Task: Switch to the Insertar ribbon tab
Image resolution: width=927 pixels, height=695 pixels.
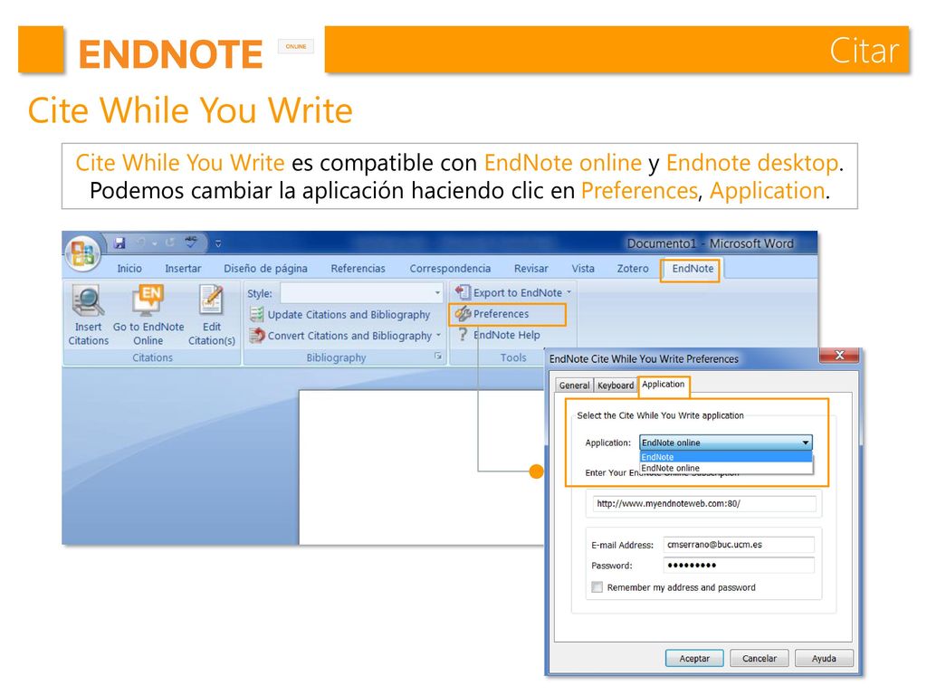Action: pos(183,268)
